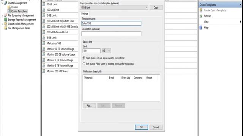Choose the Help action item
The width and height of the screenshot is (243, 136).
pyautogui.click(x=206, y=28)
